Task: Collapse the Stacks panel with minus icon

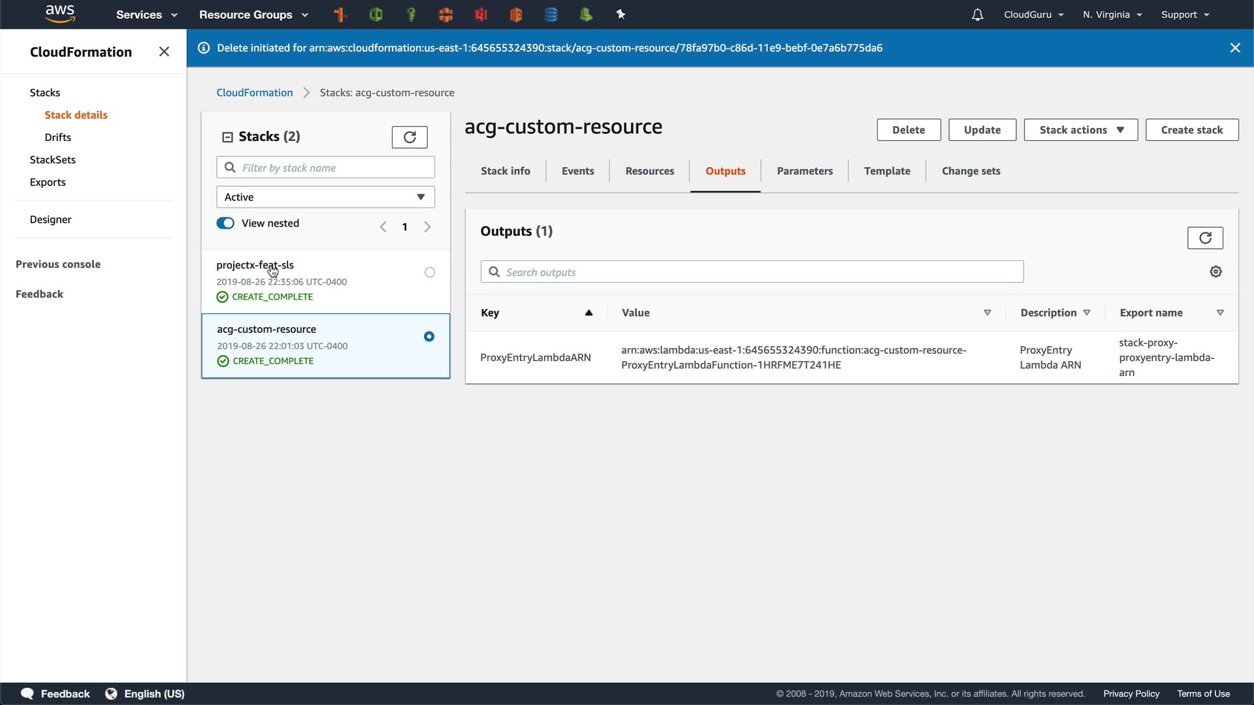Action: coord(227,137)
